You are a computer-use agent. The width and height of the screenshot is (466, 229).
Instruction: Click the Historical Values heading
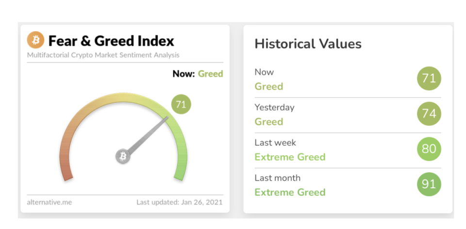click(308, 44)
